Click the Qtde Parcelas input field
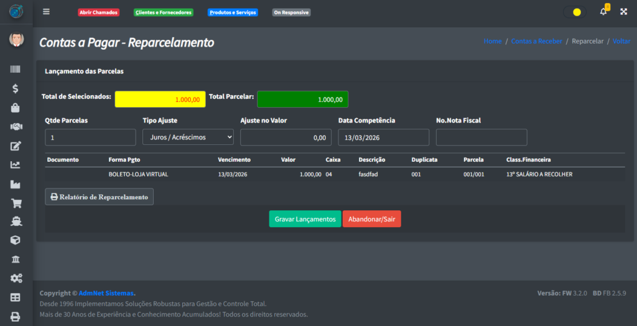Image resolution: width=637 pixels, height=326 pixels. pos(90,137)
